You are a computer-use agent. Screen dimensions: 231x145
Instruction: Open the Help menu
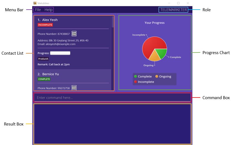point(49,10)
